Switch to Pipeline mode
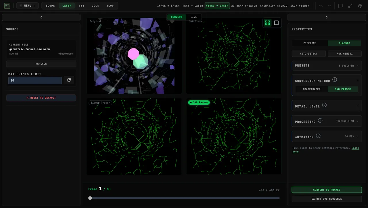The width and height of the screenshot is (368, 208). (x=310, y=43)
